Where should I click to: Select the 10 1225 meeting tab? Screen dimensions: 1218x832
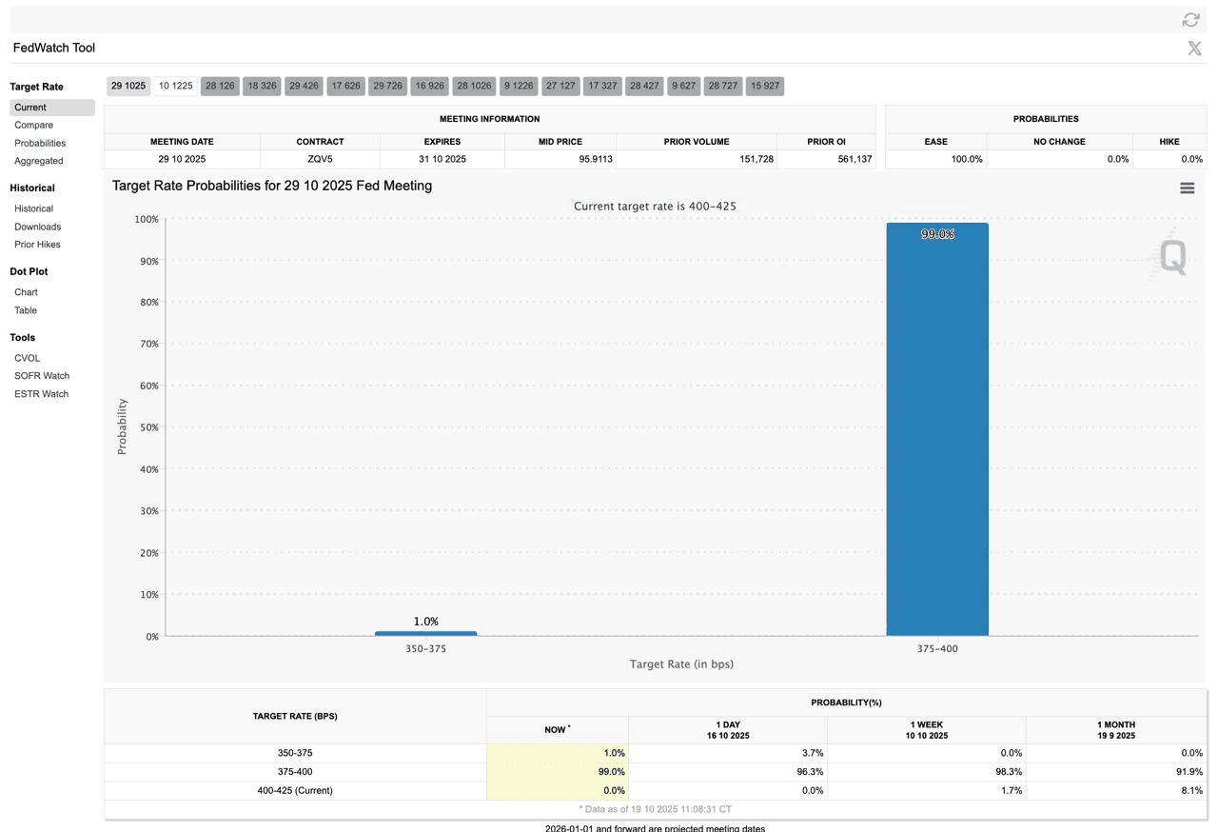pyautogui.click(x=175, y=86)
